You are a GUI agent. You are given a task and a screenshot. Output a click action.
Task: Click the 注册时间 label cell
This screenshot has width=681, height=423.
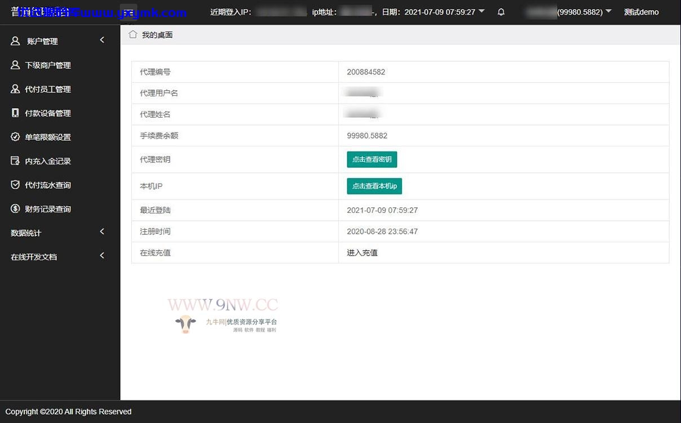tap(235, 231)
